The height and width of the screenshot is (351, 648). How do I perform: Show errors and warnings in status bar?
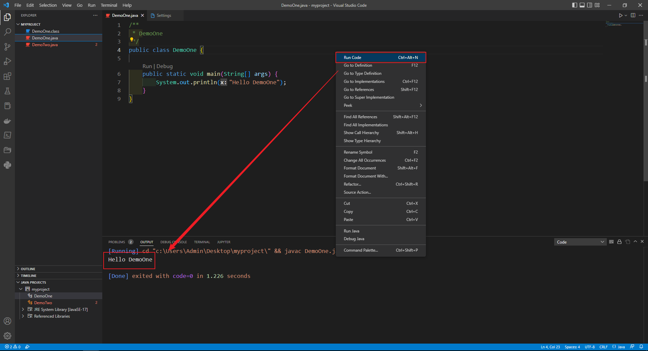pos(13,347)
